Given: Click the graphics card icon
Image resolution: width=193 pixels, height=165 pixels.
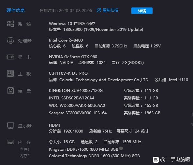Looking at the screenshot, I should (10, 57).
